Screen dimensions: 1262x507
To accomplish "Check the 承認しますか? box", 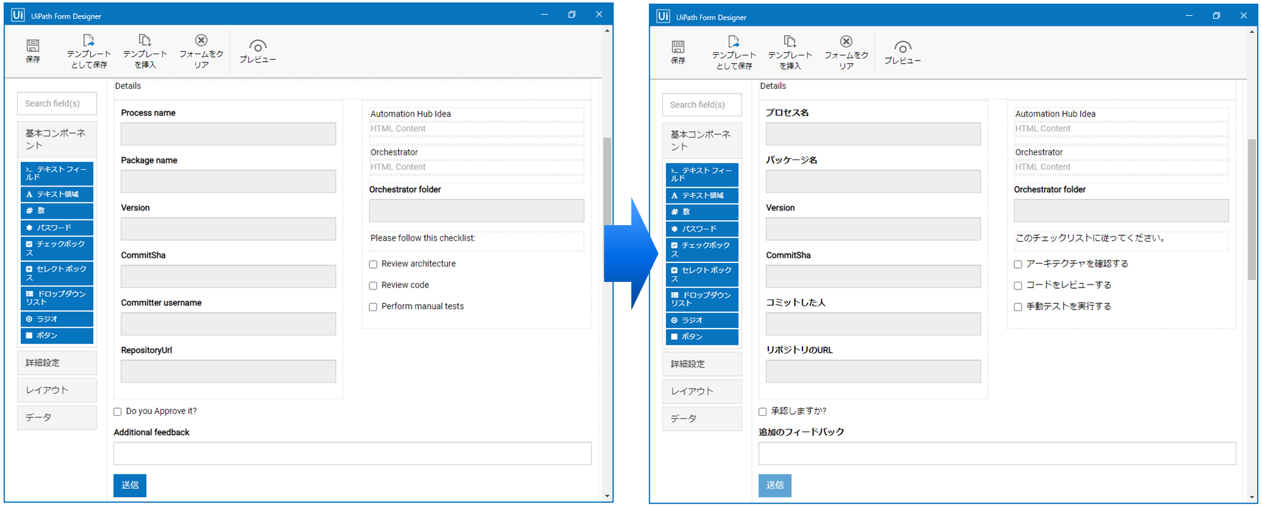I will coord(763,412).
